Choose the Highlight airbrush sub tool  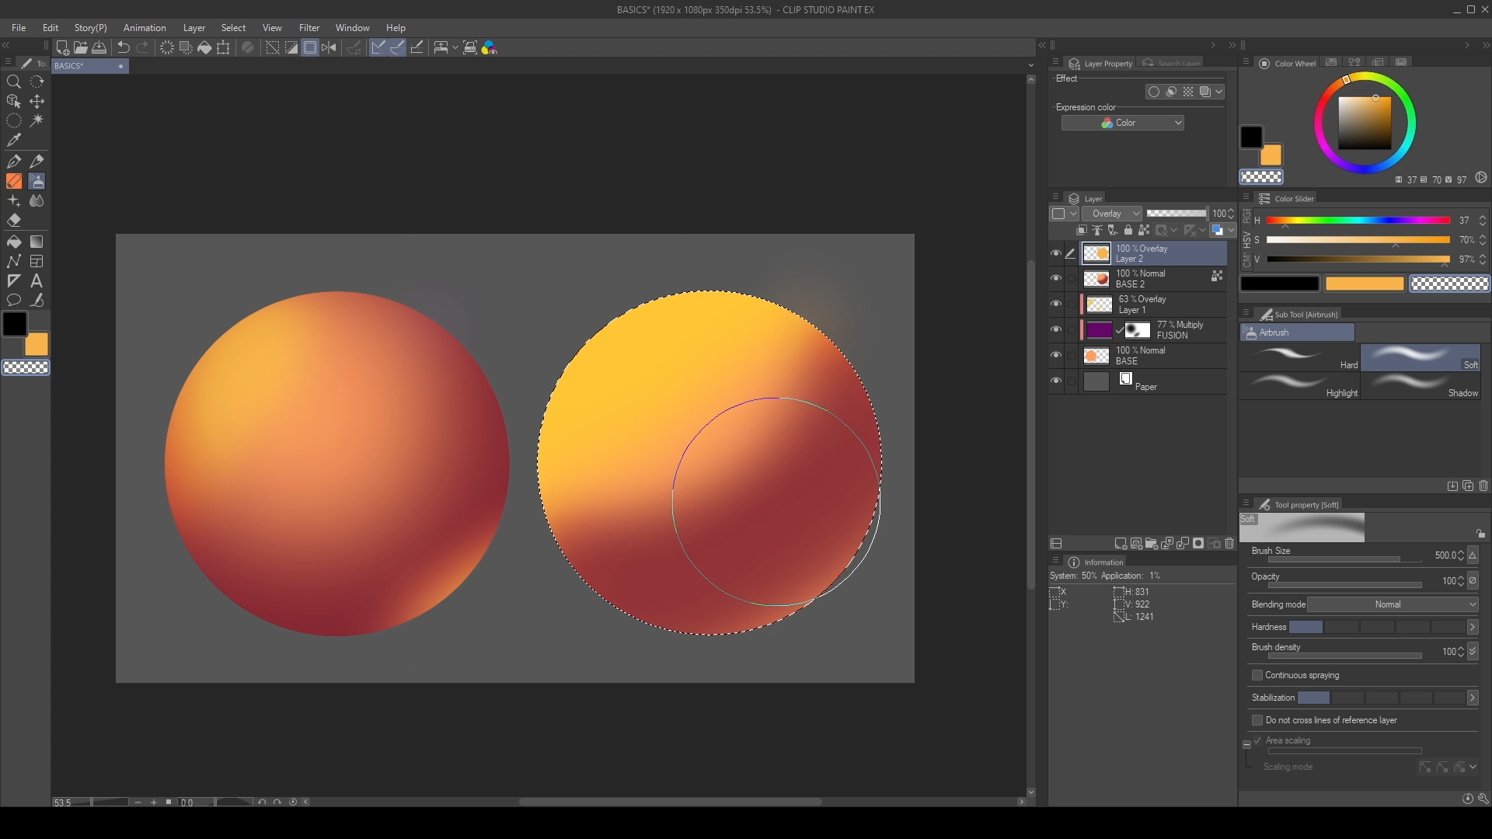(1299, 385)
